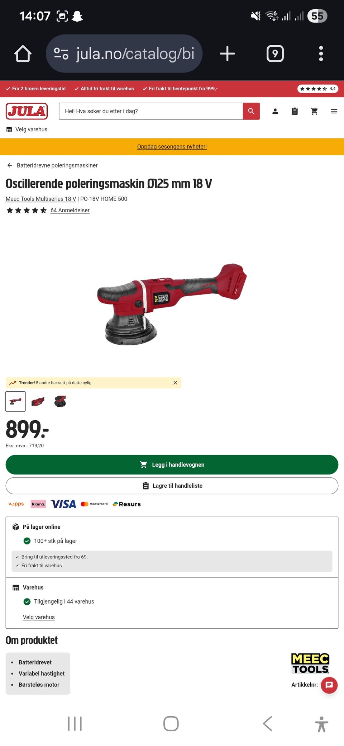Screen dimensions: 344x746
Task: Expand the hamburger site menu
Action: 334,111
